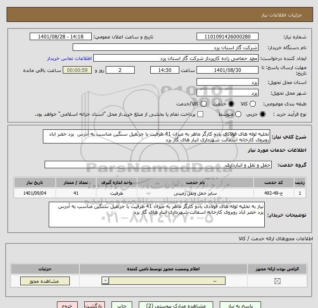Click the چاپ print button
Image resolution: width=318 pixels, height=308 pixels.
(x=122, y=306)
